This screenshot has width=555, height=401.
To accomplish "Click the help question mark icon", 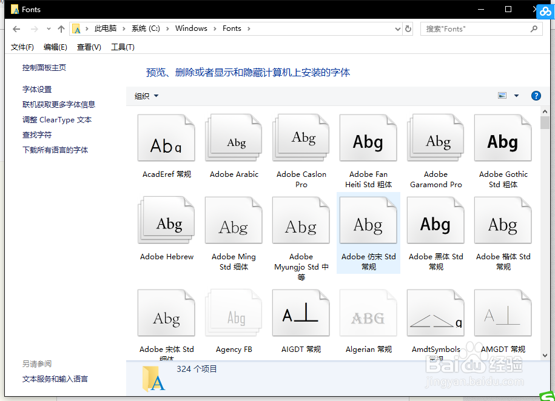I will click(536, 96).
